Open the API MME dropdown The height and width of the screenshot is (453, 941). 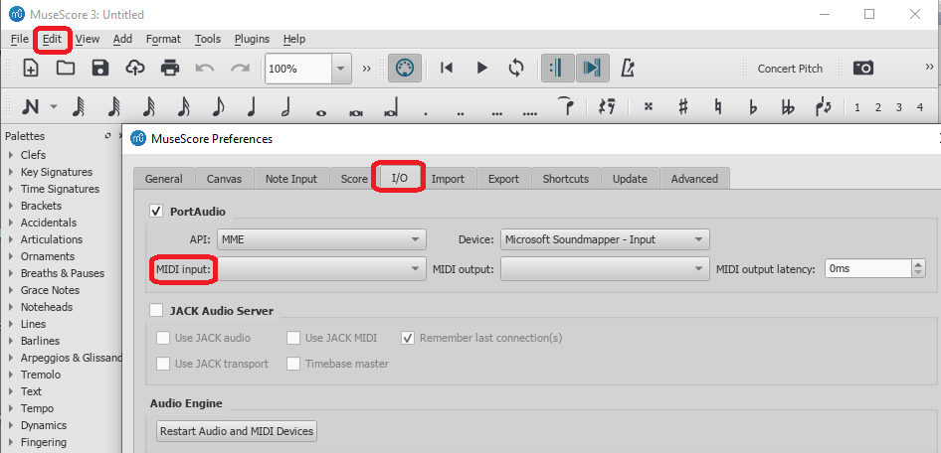[x=321, y=239]
